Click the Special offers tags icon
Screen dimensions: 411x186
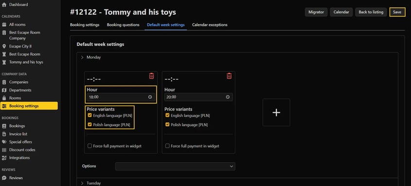pos(4,142)
